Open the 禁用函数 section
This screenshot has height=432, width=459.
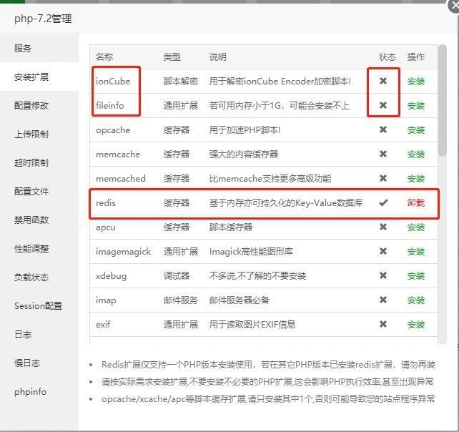pyautogui.click(x=31, y=220)
